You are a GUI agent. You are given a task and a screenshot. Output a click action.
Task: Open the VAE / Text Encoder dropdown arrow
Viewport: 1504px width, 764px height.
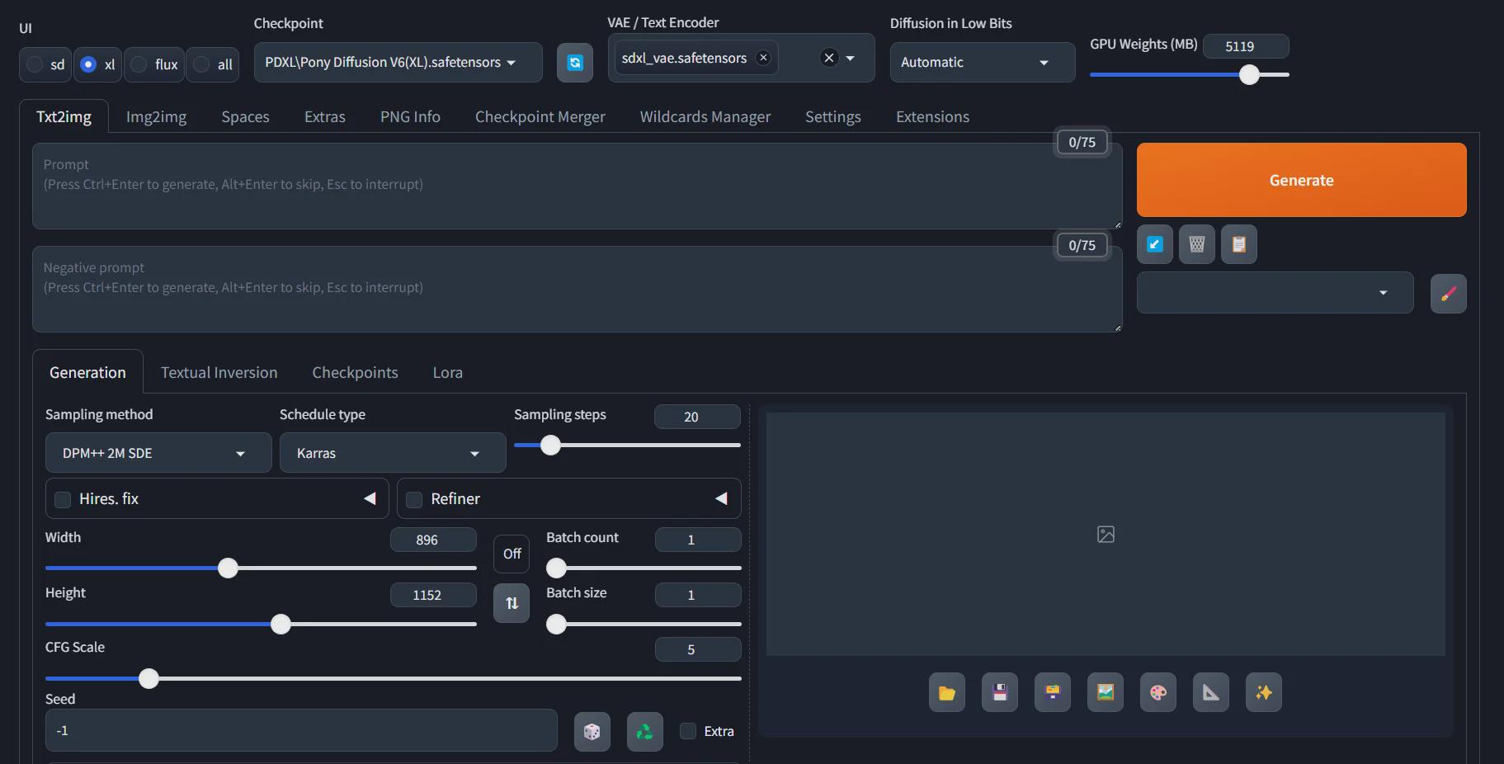point(851,58)
